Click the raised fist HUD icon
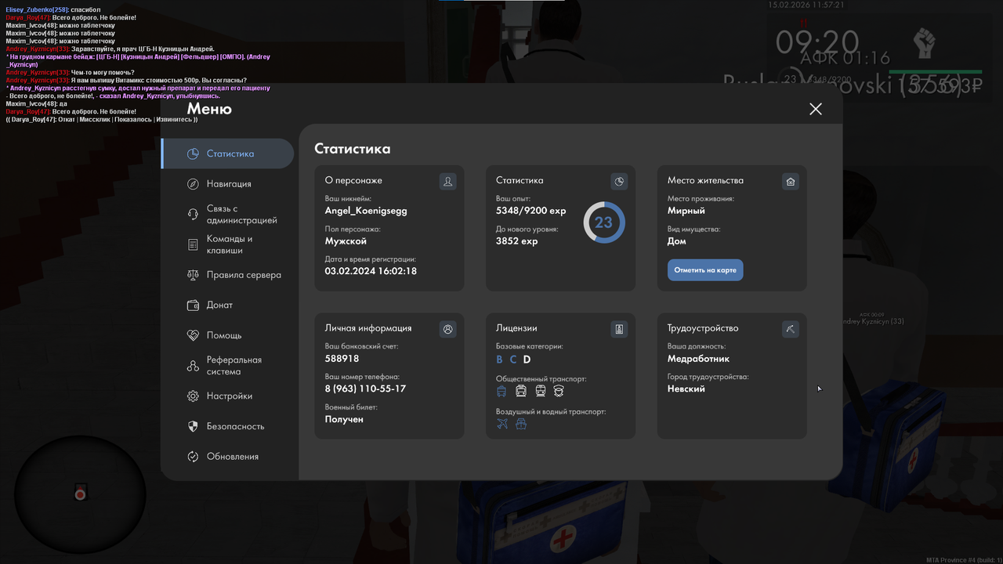Screen dimensions: 1003x564 (x=925, y=44)
